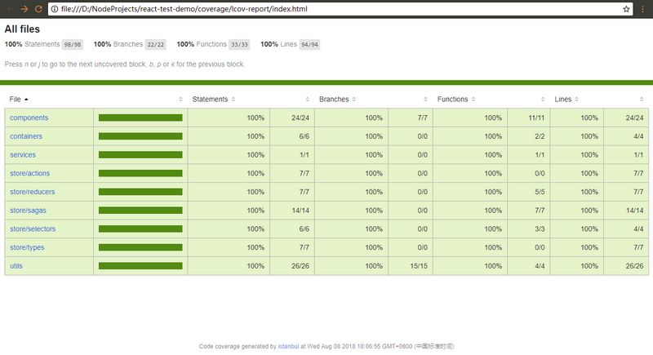Image resolution: width=653 pixels, height=355 pixels.
Task: Sort by Statements column header
Action: pos(214,99)
